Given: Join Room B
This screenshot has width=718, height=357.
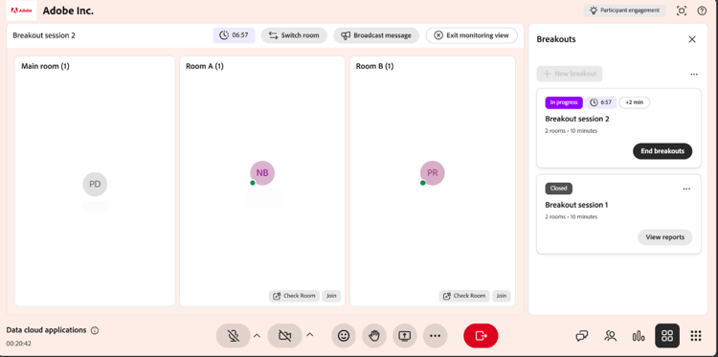Looking at the screenshot, I should [x=502, y=296].
